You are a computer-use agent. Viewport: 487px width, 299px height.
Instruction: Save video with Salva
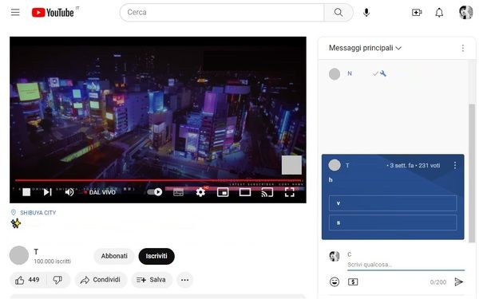151,280
